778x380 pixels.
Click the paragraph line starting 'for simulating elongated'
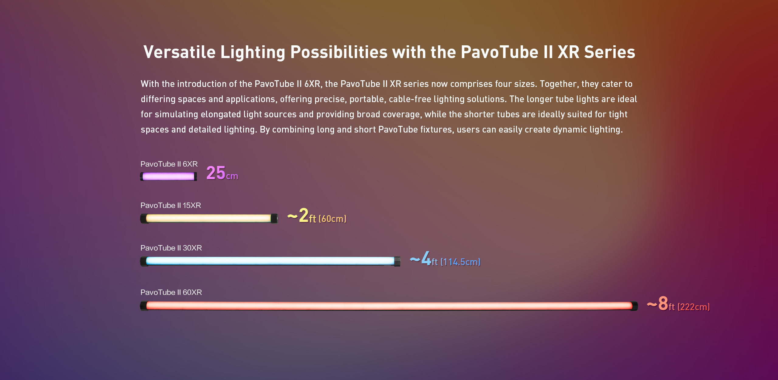(384, 114)
